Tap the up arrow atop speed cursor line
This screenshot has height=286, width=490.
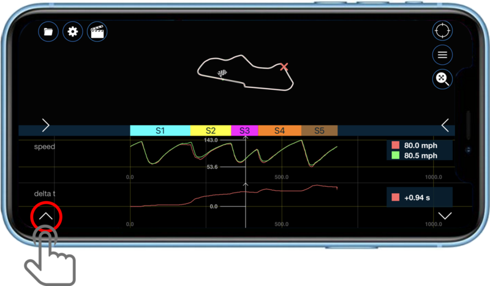click(x=246, y=137)
